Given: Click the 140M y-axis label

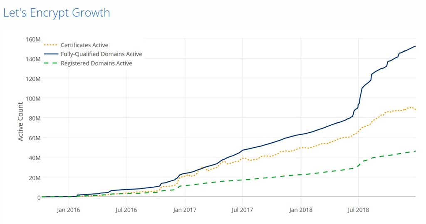Looking at the screenshot, I should (x=33, y=59).
